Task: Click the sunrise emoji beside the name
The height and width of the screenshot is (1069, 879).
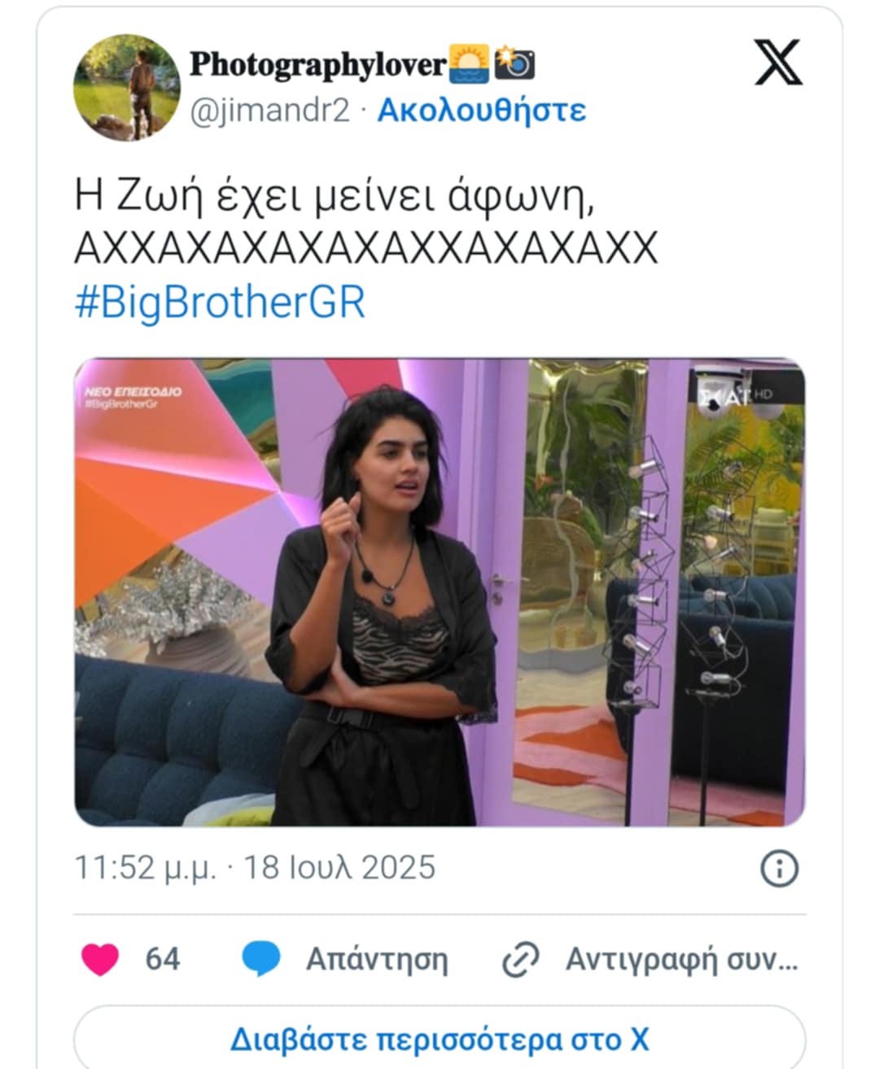Action: pyautogui.click(x=469, y=64)
